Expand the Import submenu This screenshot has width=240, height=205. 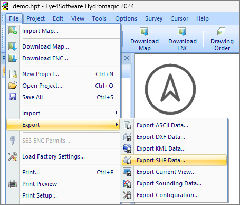[x=63, y=113]
